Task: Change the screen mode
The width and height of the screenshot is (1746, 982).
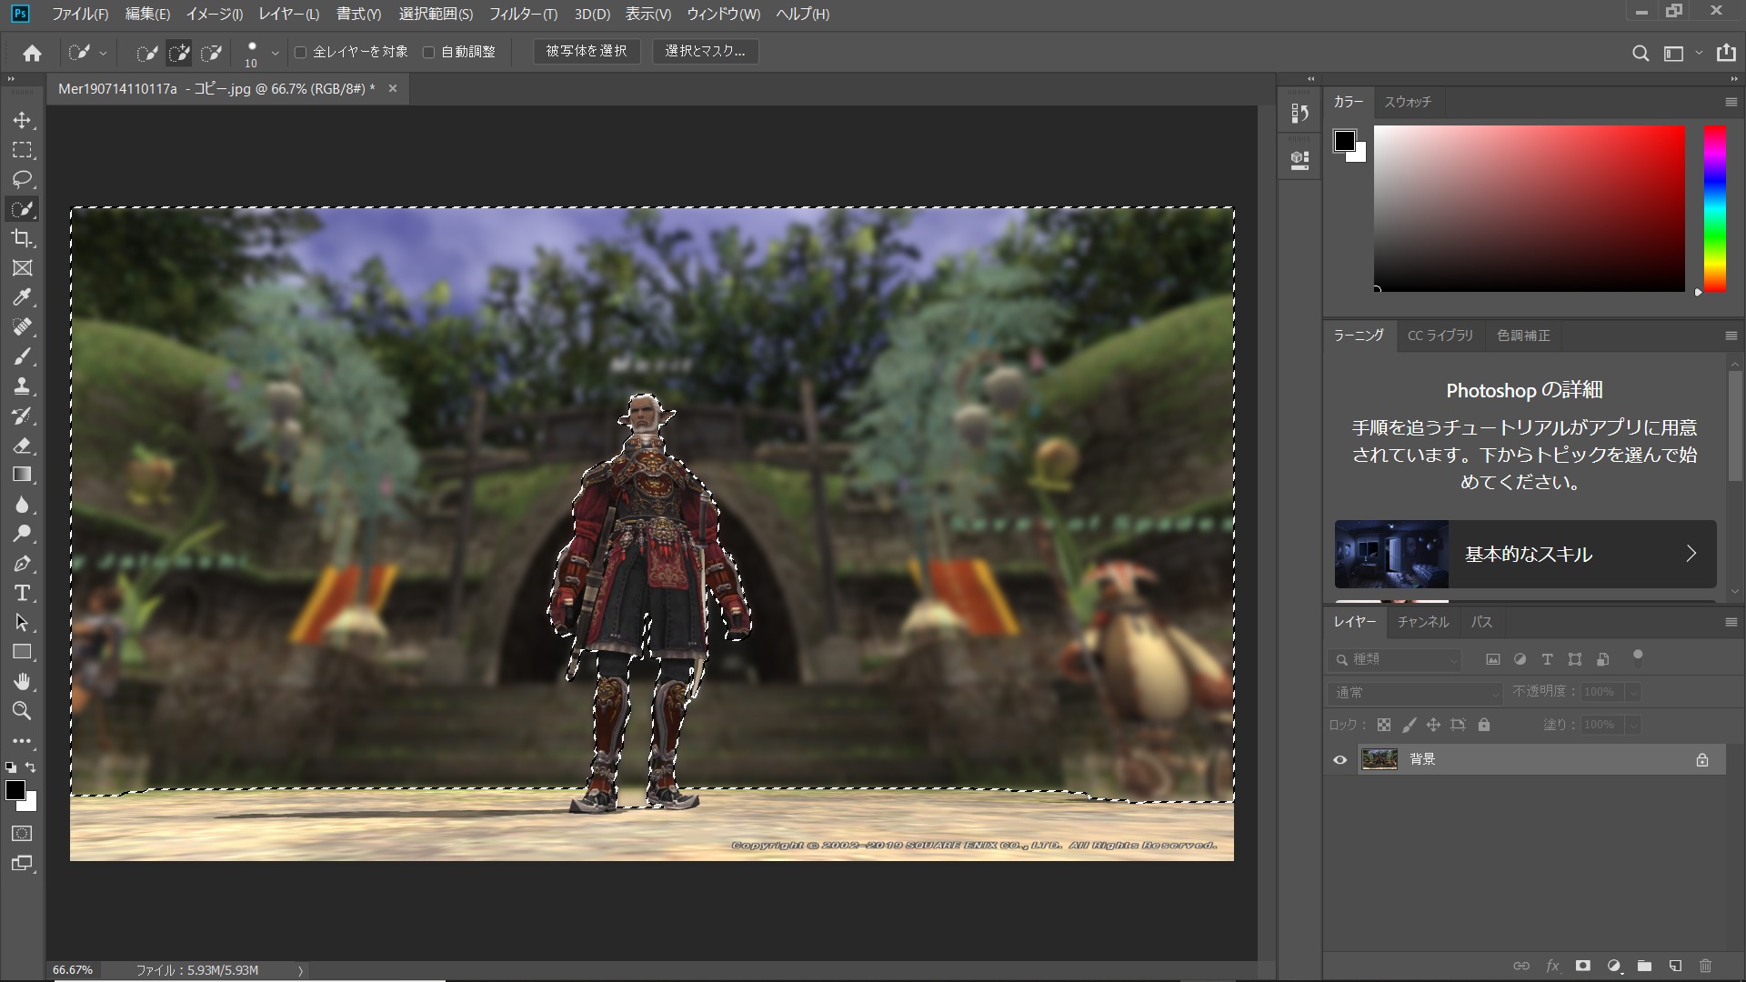Action: [22, 864]
